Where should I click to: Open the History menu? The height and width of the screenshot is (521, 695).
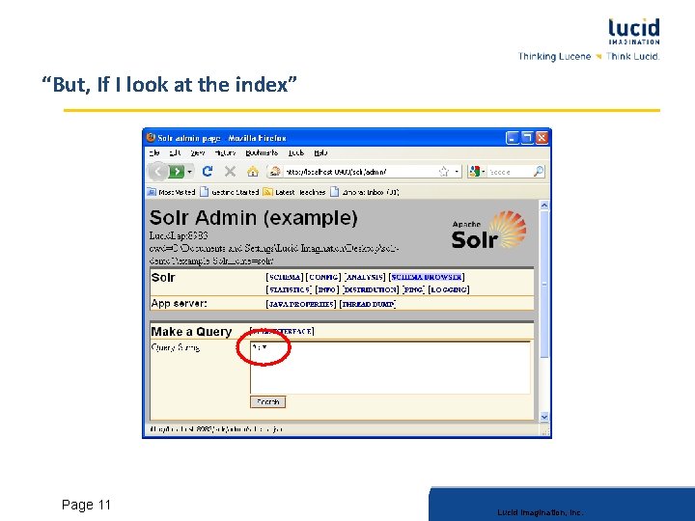(225, 152)
